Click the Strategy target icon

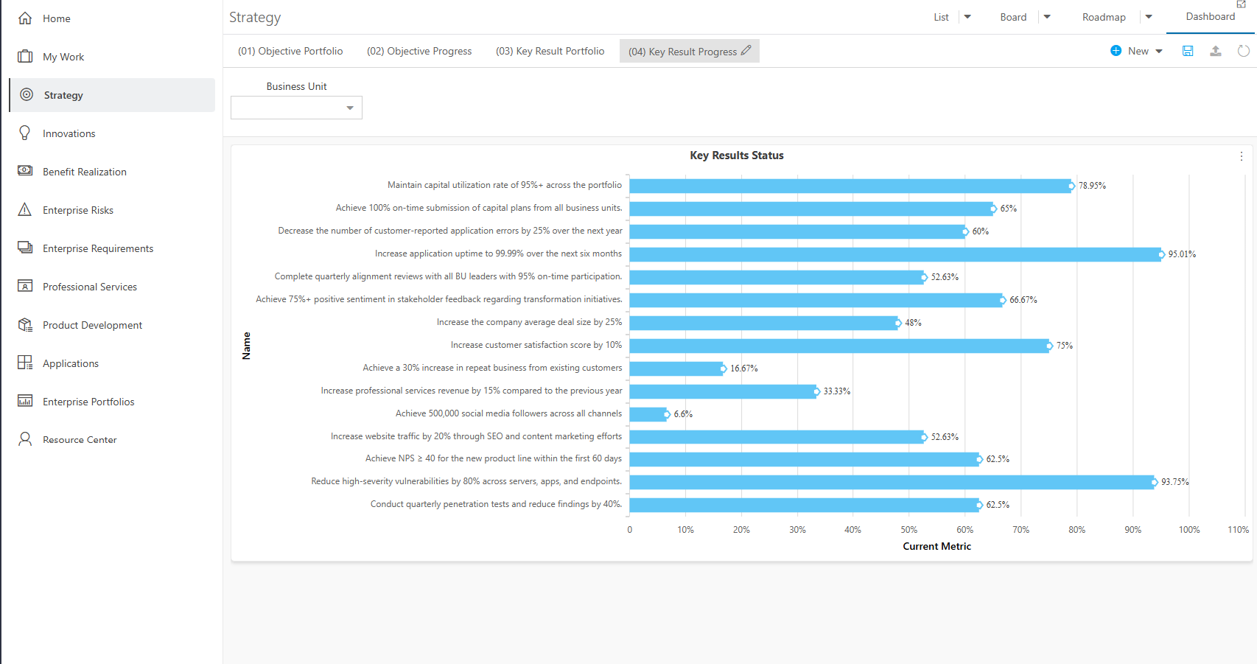(x=27, y=94)
